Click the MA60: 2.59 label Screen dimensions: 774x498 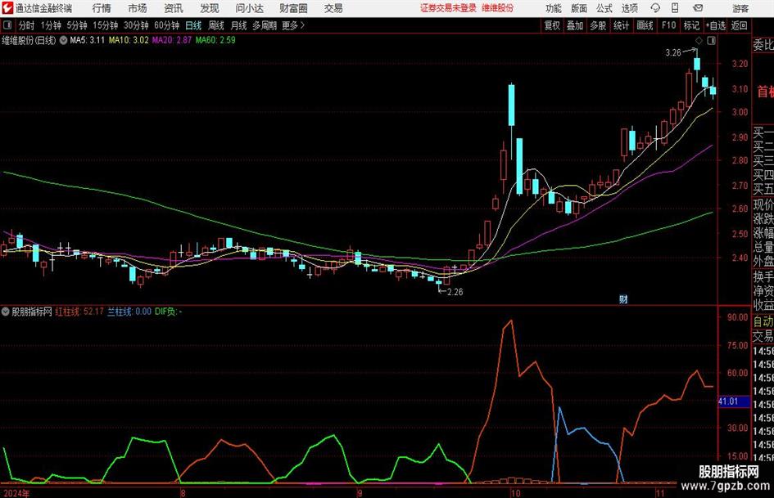click(215, 40)
